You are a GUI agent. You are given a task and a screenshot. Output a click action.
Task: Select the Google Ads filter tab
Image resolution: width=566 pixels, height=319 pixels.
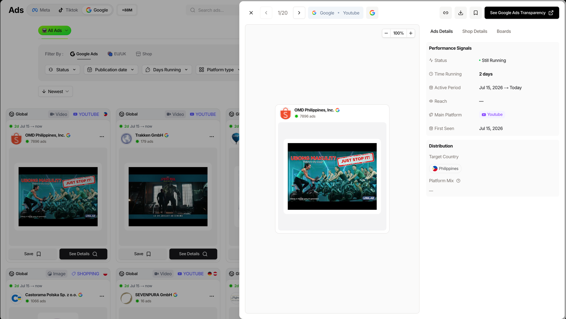(x=84, y=54)
